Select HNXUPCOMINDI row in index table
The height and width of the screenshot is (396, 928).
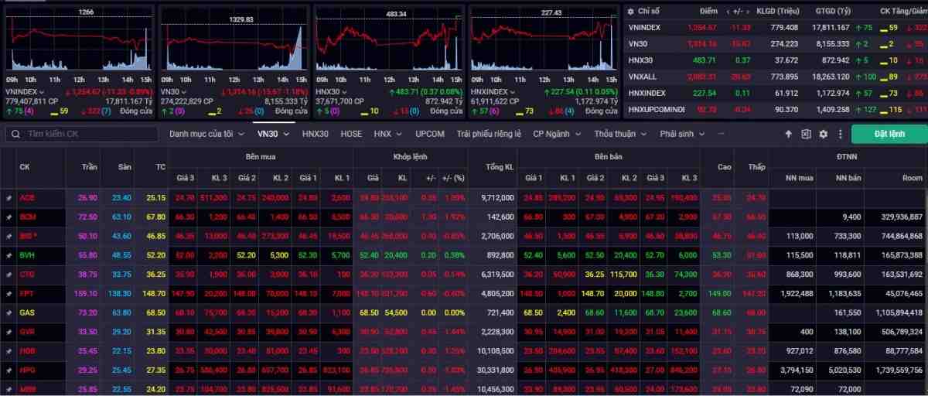[776, 110]
